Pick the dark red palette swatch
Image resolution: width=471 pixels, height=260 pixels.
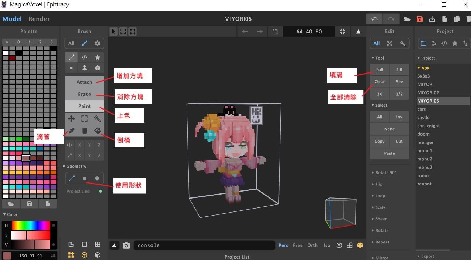click(13, 58)
